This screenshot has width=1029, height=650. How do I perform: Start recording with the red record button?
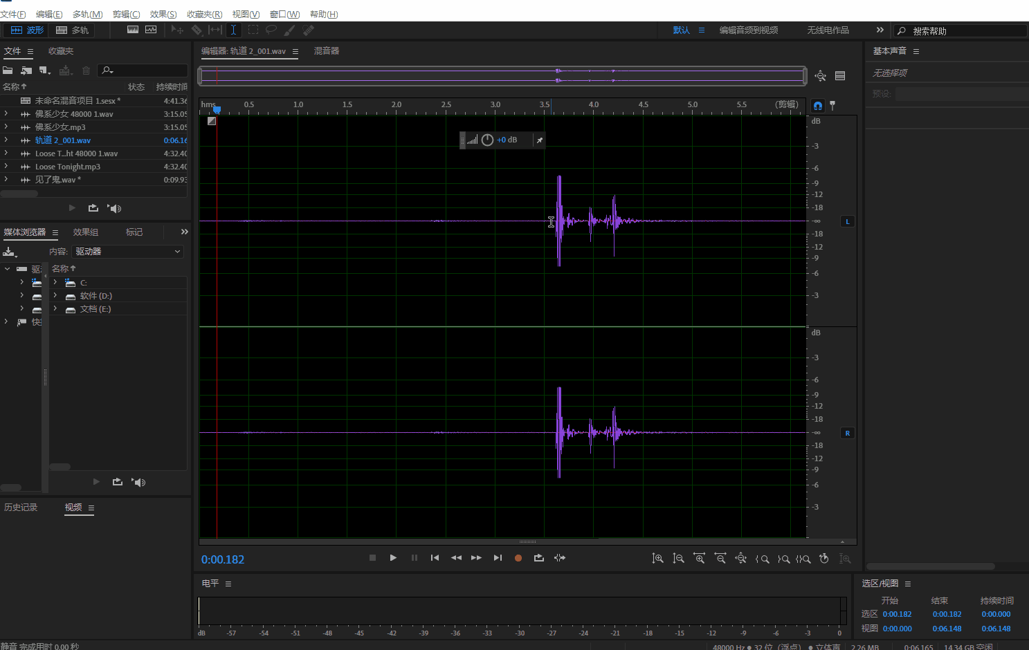click(x=518, y=558)
